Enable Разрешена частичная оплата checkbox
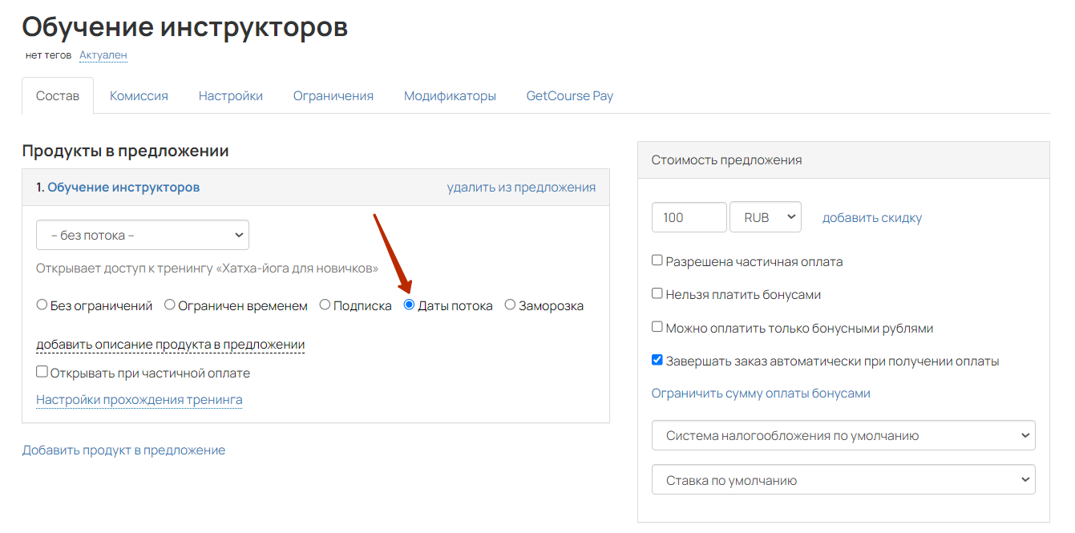This screenshot has height=533, width=1075. point(657,261)
